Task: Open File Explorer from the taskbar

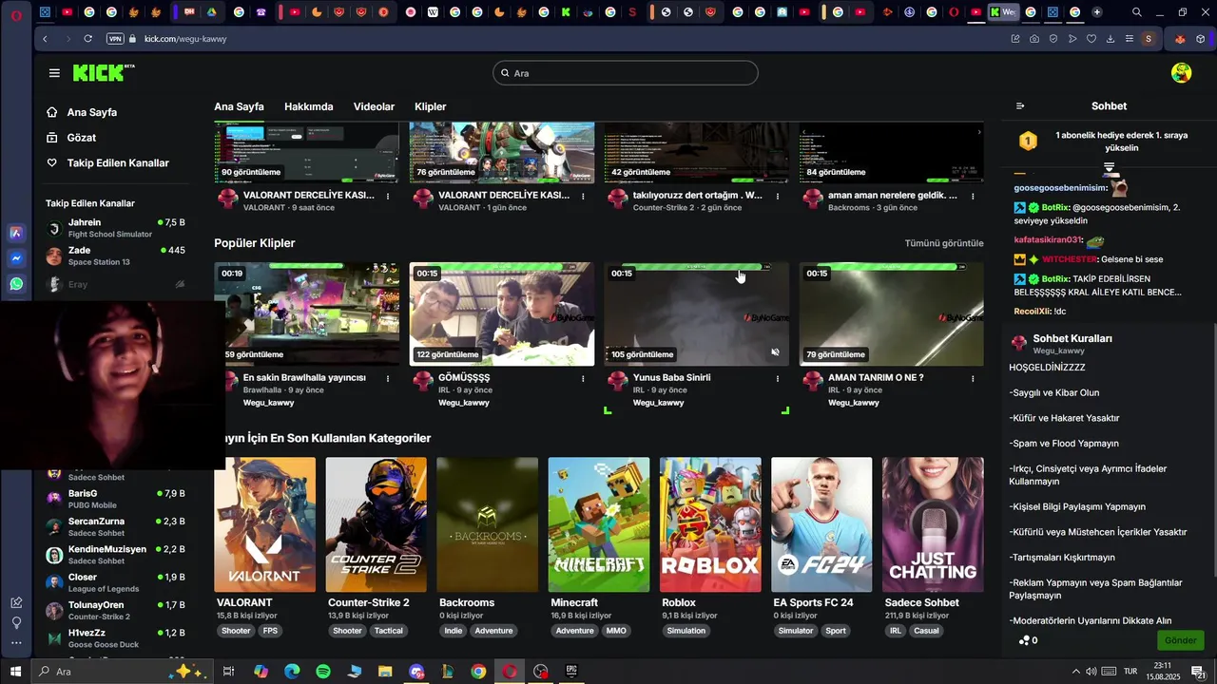Action: point(385,672)
